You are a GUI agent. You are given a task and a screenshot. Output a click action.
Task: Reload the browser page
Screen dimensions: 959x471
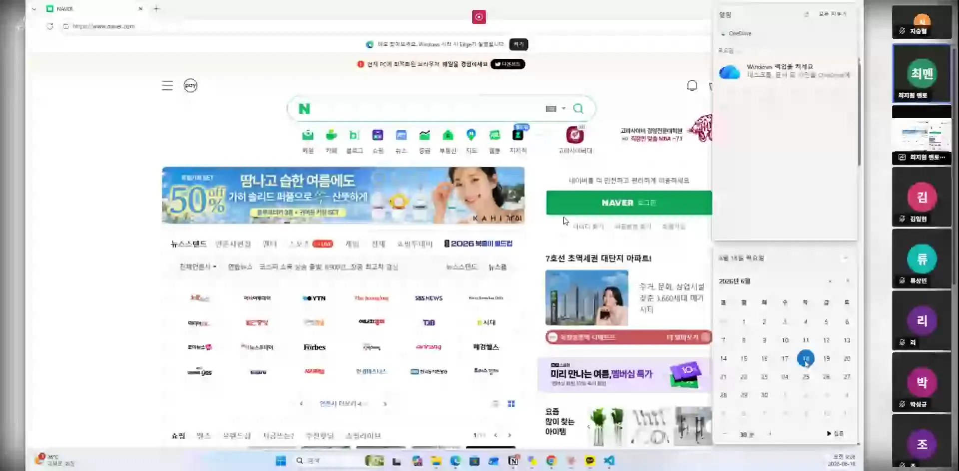[x=49, y=26]
